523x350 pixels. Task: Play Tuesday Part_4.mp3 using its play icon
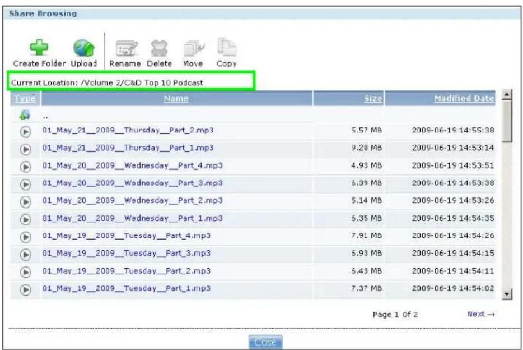[x=25, y=237]
